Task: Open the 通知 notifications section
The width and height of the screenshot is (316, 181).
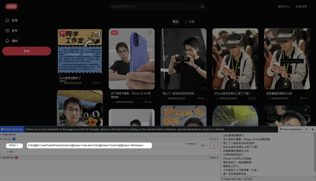Action: click(x=12, y=41)
